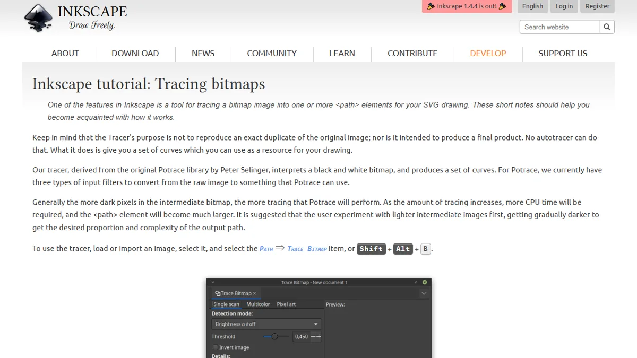Open the ABOUT menu
This screenshot has width=637, height=358.
point(65,53)
